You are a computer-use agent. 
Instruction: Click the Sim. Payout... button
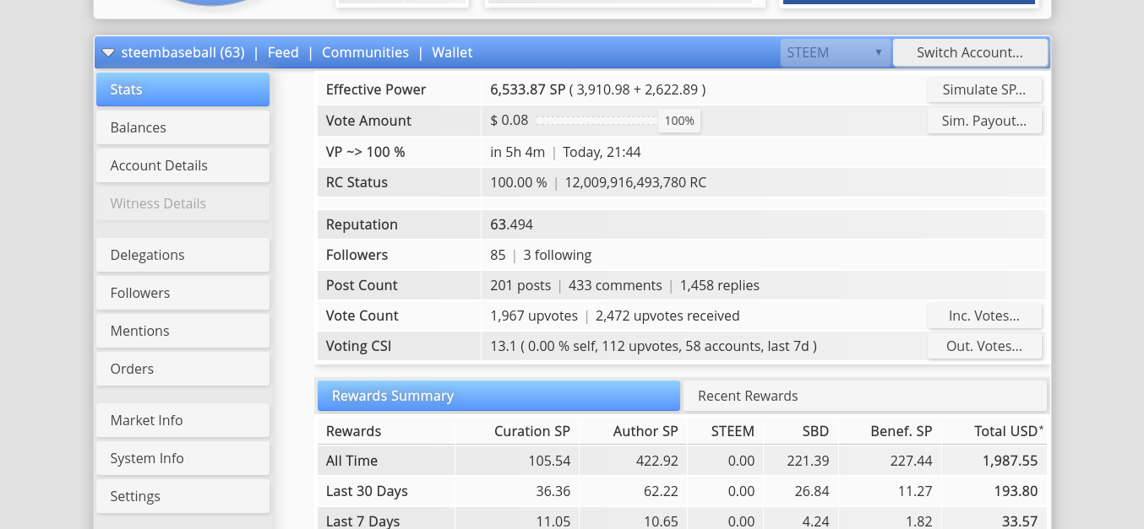coord(984,121)
